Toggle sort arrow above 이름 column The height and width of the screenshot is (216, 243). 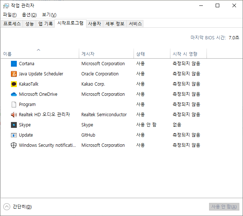click(x=38, y=50)
